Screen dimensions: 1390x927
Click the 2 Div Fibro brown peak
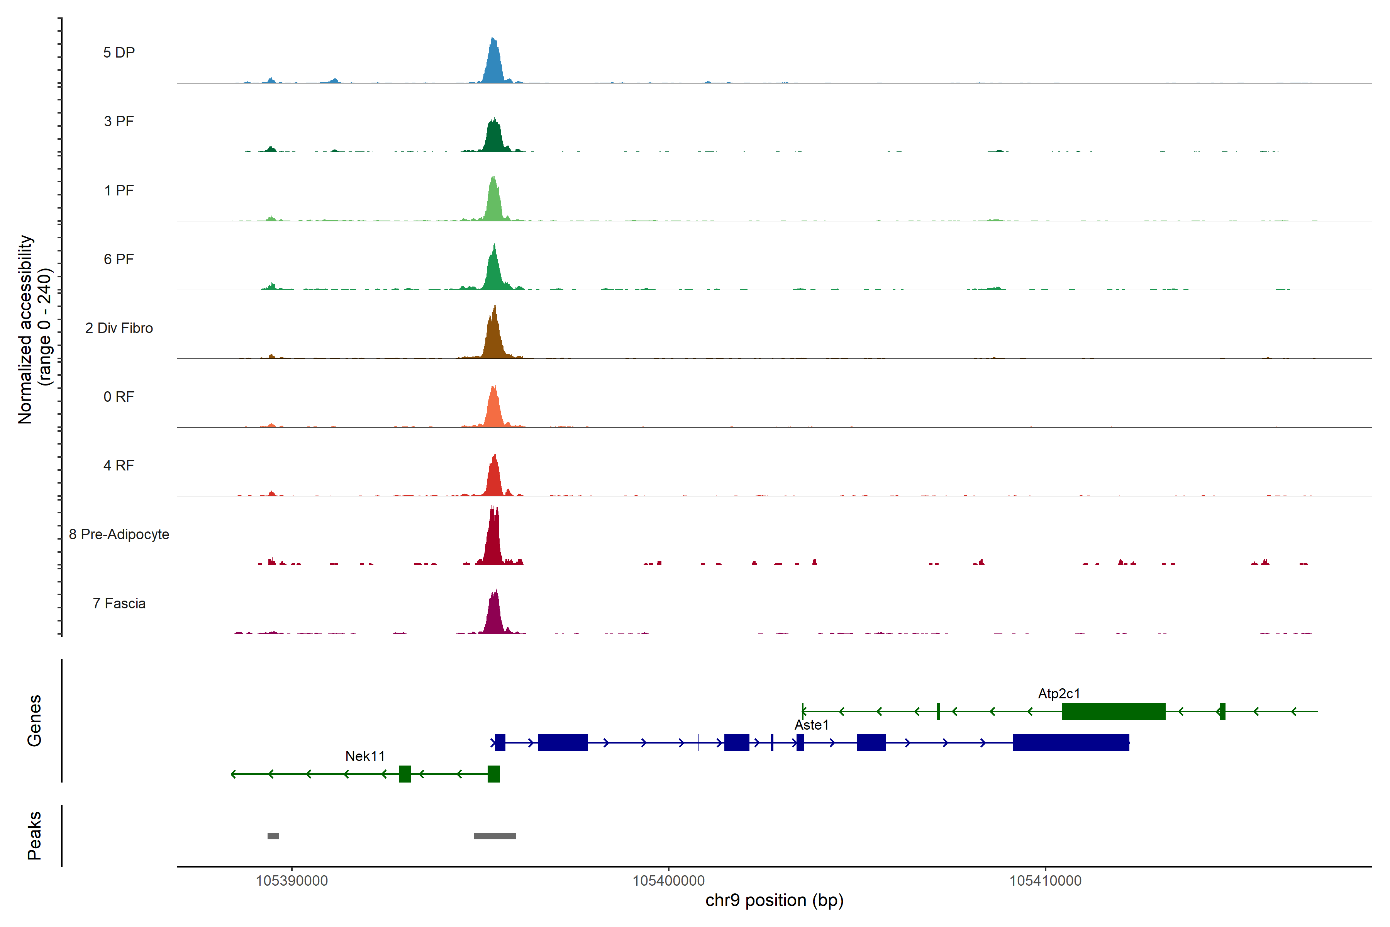(x=493, y=340)
